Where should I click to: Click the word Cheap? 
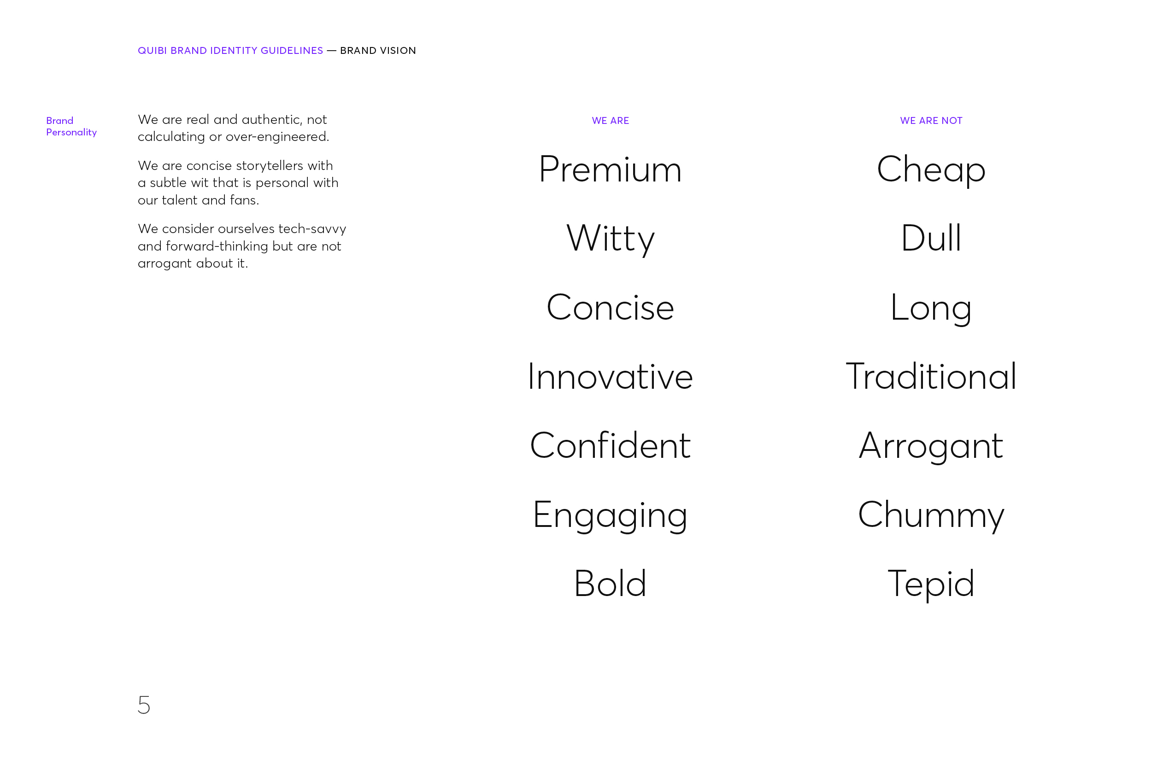[x=931, y=170]
